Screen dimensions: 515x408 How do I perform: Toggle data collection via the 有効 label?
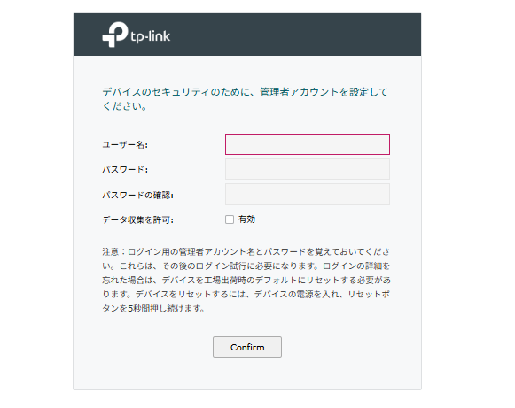coord(246,219)
